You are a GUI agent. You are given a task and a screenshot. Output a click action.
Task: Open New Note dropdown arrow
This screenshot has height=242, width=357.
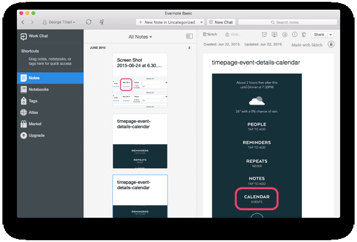click(201, 22)
